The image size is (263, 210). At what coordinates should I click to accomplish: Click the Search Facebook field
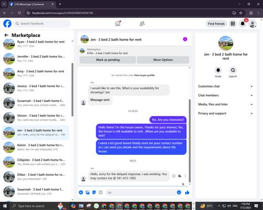[x=42, y=24]
